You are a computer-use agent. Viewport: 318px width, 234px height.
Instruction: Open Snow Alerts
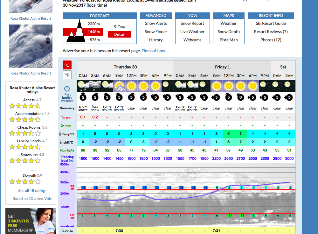(x=156, y=23)
